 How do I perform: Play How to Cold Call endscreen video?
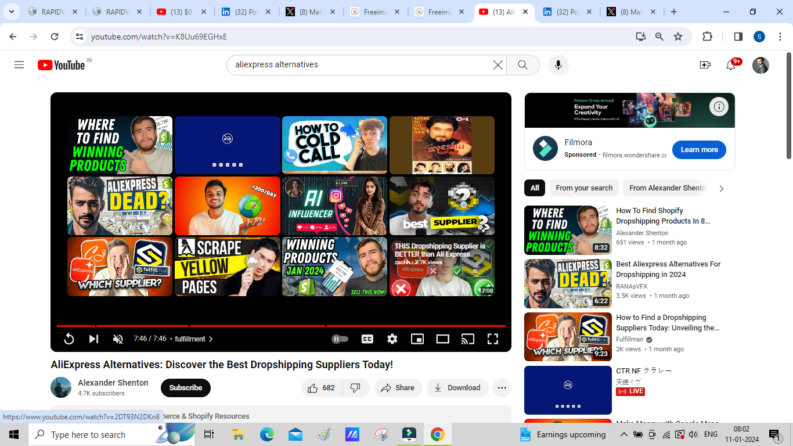(x=334, y=145)
